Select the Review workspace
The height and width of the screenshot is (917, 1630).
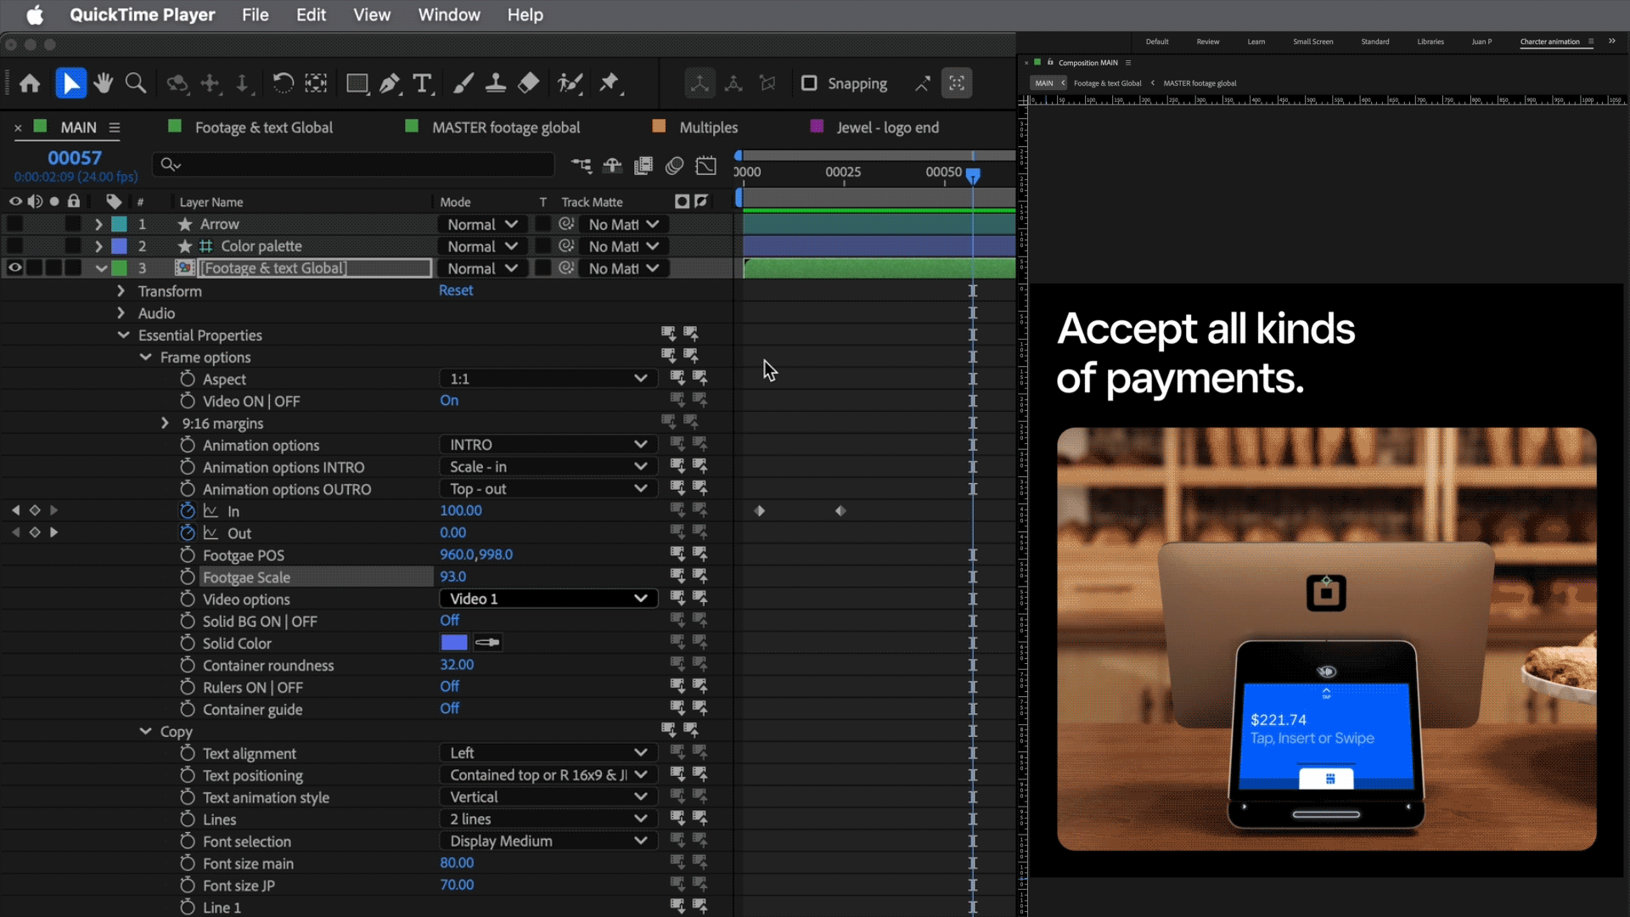[1207, 42]
